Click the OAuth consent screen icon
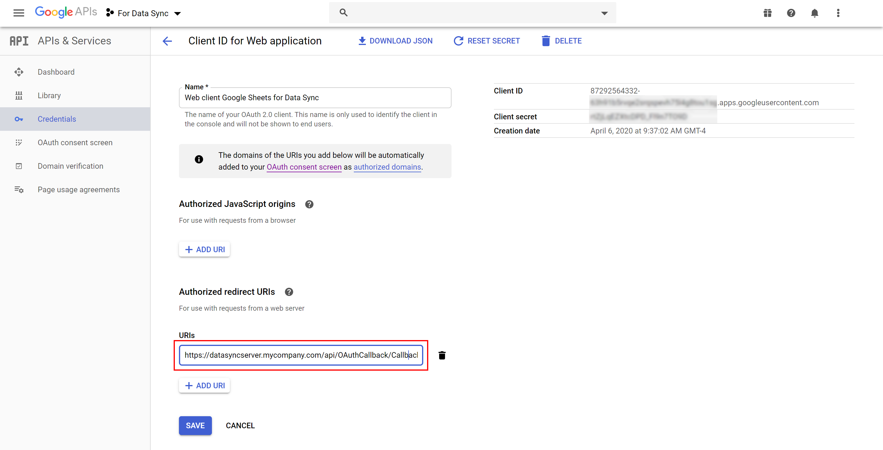 click(x=19, y=142)
